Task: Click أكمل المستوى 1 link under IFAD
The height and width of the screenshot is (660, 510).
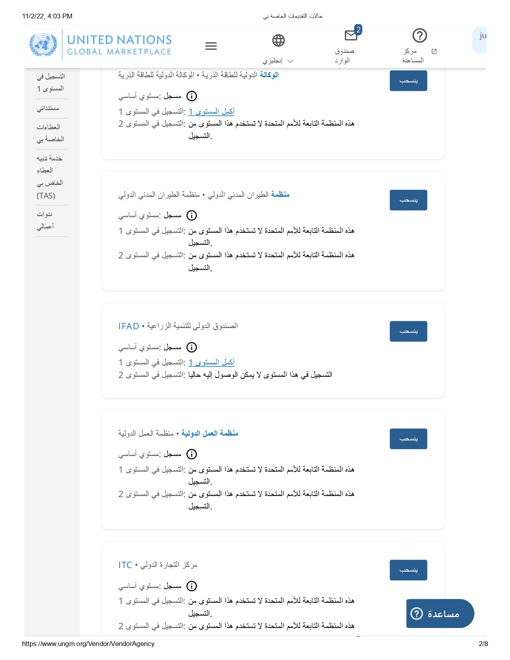Action: [212, 362]
